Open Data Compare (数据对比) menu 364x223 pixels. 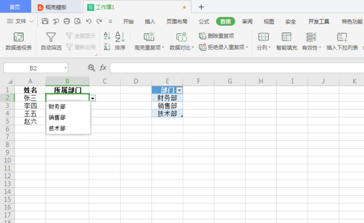[181, 41]
